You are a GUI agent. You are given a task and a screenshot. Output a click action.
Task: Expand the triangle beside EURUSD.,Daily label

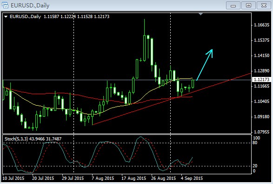tap(6, 17)
